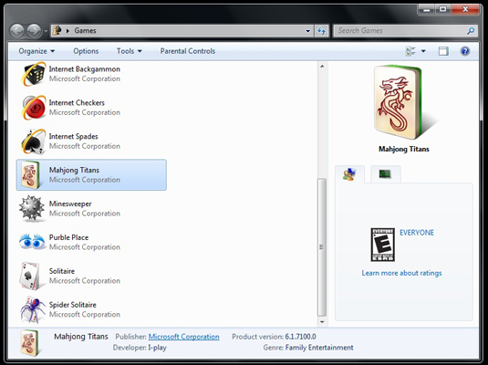Image resolution: width=488 pixels, height=365 pixels.
Task: Expand the view options dropdown arrow
Action: coord(423,51)
